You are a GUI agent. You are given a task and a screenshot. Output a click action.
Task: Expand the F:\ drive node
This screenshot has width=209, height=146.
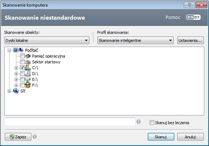click(16, 85)
